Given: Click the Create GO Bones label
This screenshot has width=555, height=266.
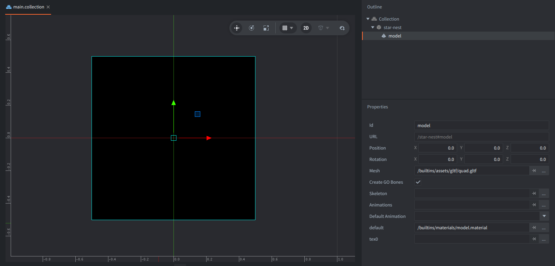Looking at the screenshot, I should pyautogui.click(x=386, y=182).
